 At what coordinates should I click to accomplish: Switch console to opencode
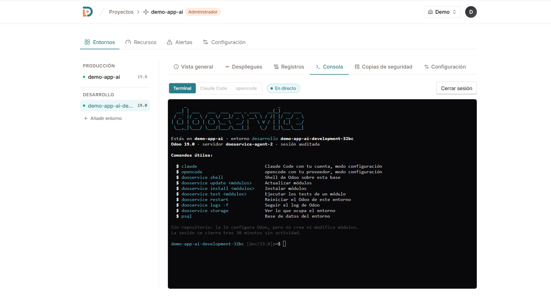[246, 88]
